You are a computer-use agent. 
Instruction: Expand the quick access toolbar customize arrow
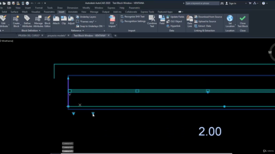tap(45, 3)
